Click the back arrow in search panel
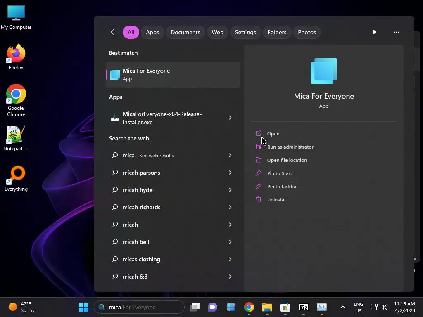Screen dimensions: 423x317 tap(114, 32)
